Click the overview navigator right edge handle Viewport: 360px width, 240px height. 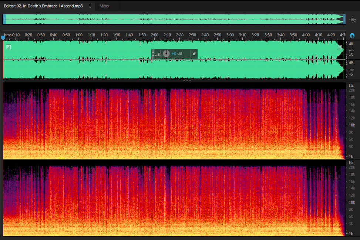[x=344, y=19]
